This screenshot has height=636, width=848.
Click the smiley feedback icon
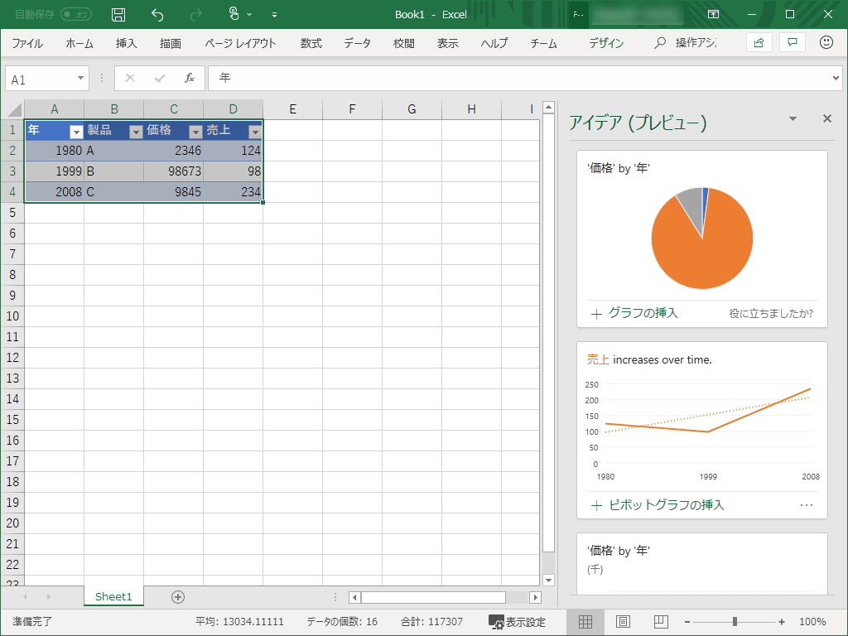pos(826,42)
